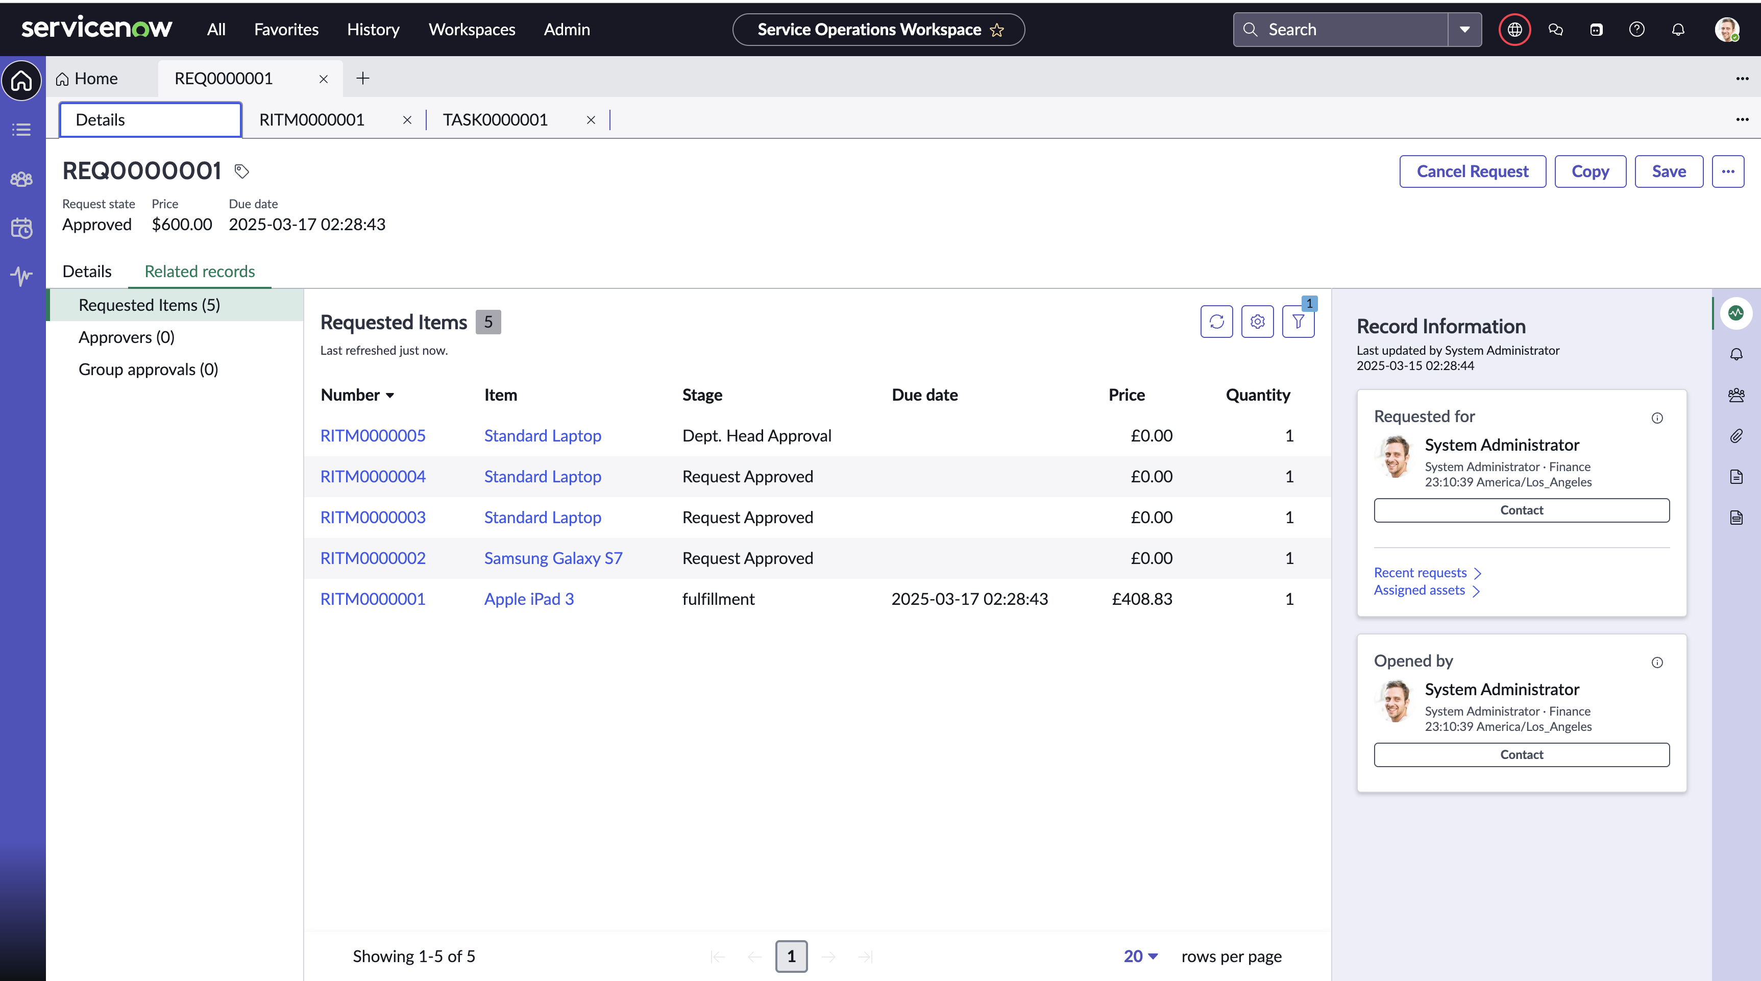Open the user profile avatar
Image resolution: width=1761 pixels, height=981 pixels.
pos(1727,30)
